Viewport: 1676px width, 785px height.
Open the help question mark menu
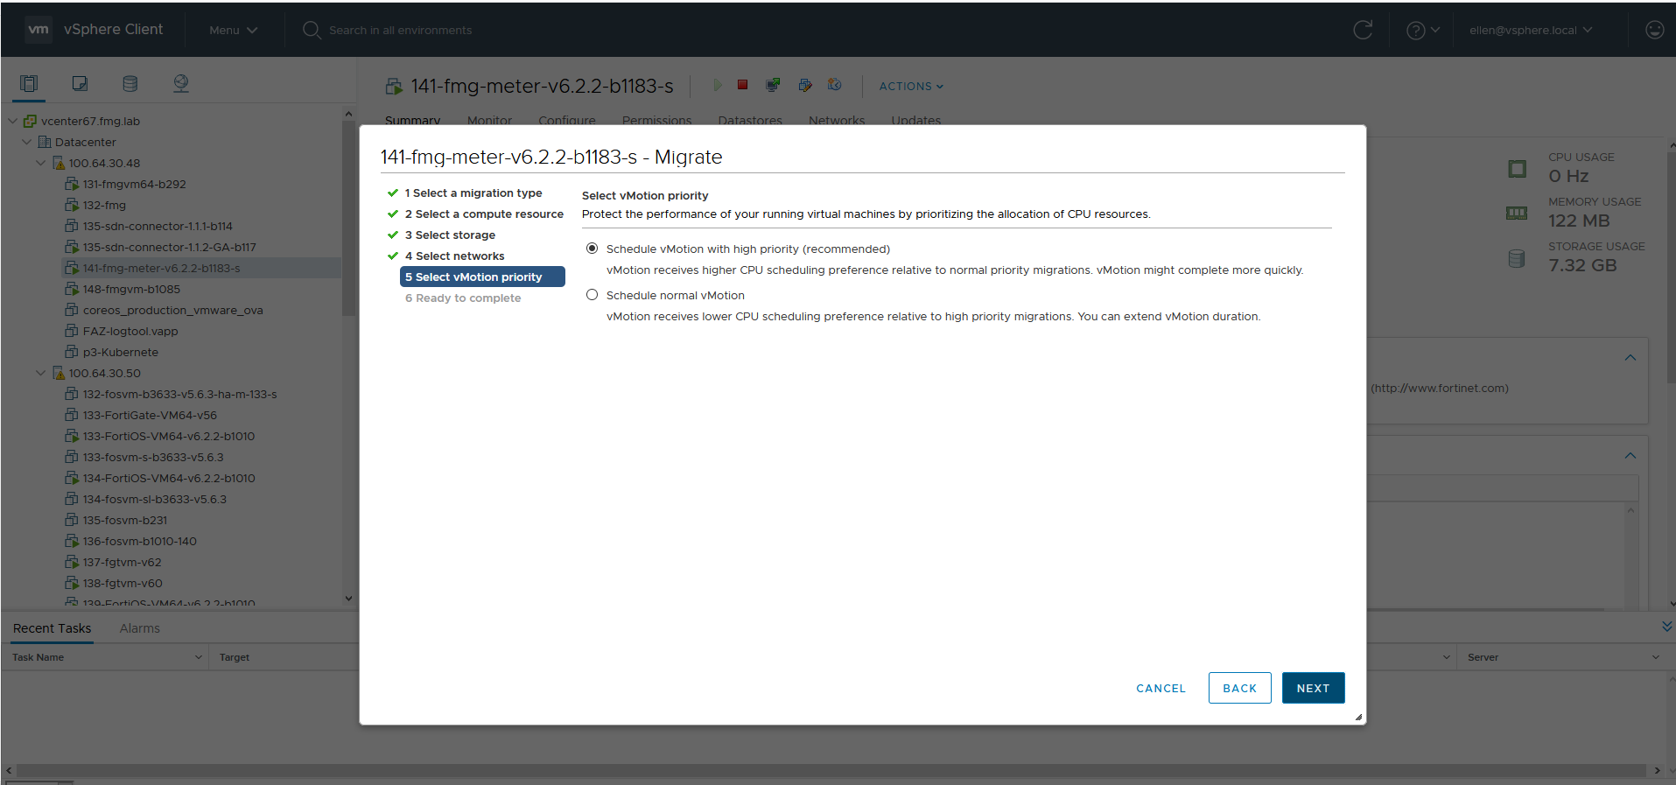(1422, 30)
